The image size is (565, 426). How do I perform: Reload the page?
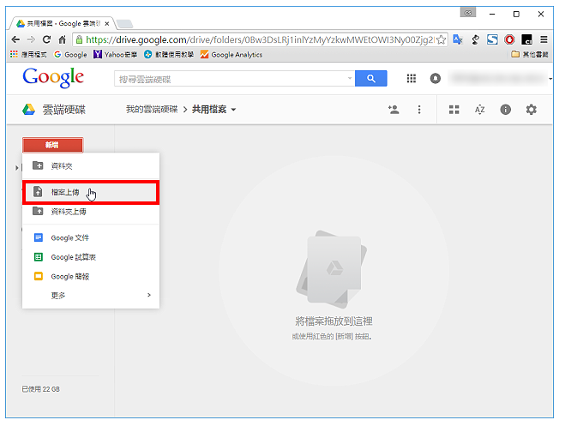coord(46,39)
